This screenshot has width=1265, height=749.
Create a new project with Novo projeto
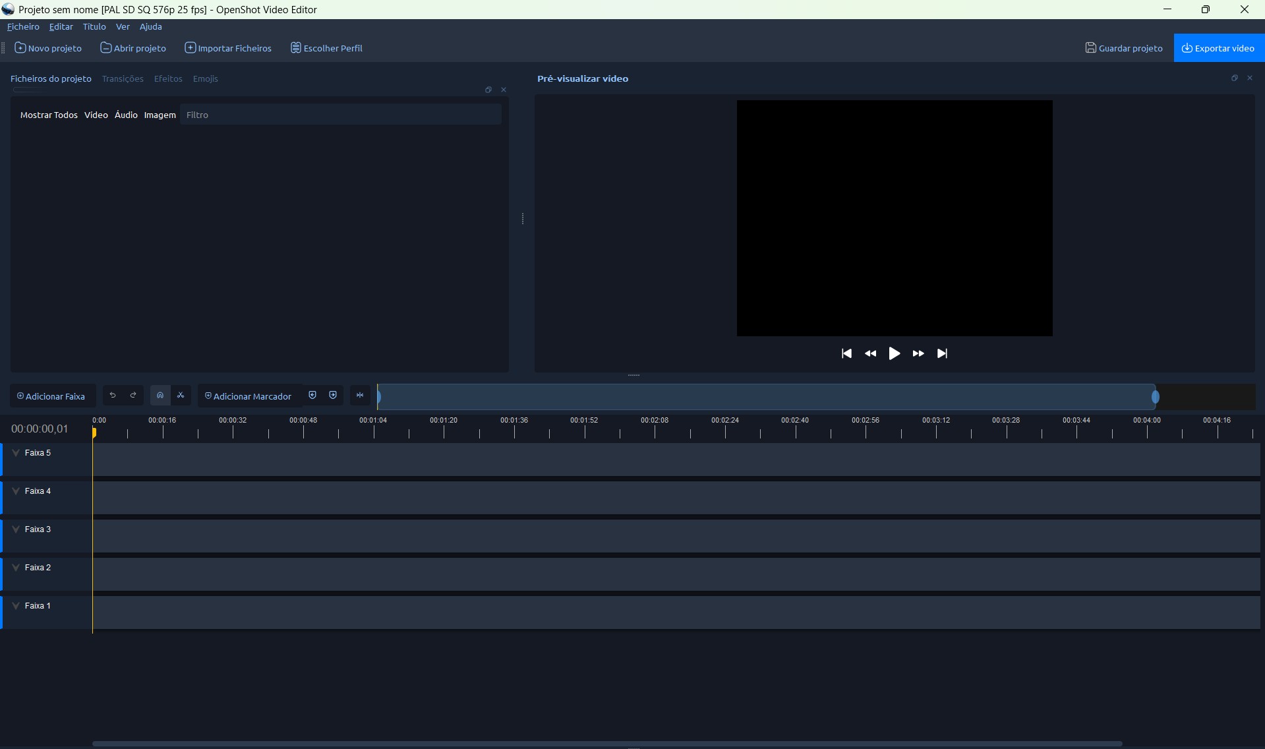point(48,48)
